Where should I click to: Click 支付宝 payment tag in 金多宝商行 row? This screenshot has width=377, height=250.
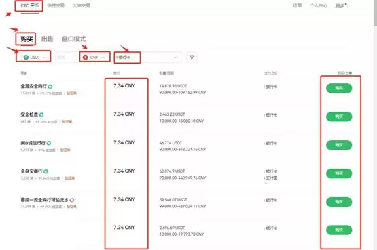click(x=271, y=178)
